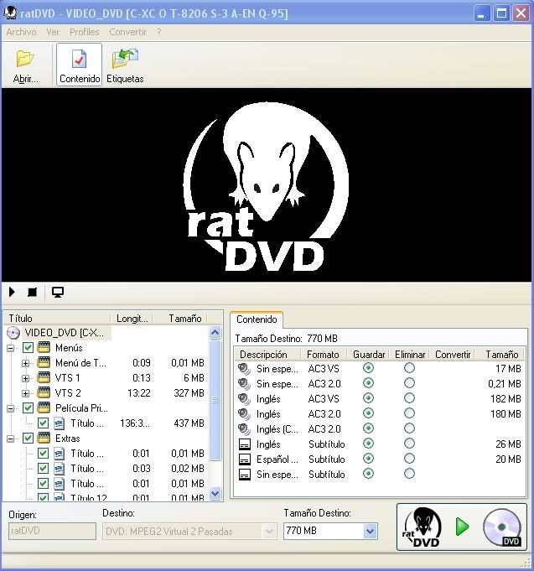Collapse the Menús tree node
This screenshot has width=534, height=571.
click(x=11, y=348)
